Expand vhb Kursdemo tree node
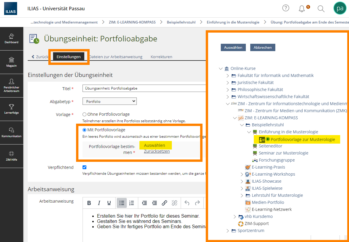 235,216
